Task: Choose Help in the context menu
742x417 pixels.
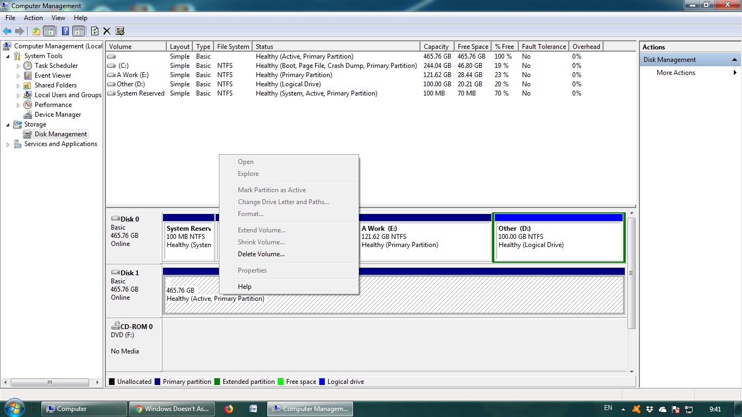Action: [244, 287]
